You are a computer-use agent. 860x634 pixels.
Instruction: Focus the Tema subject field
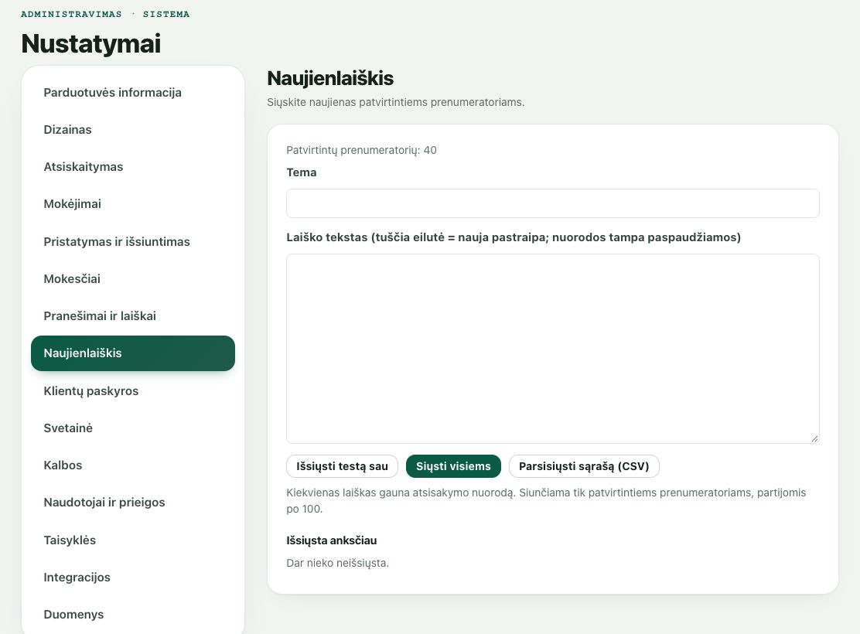point(553,203)
